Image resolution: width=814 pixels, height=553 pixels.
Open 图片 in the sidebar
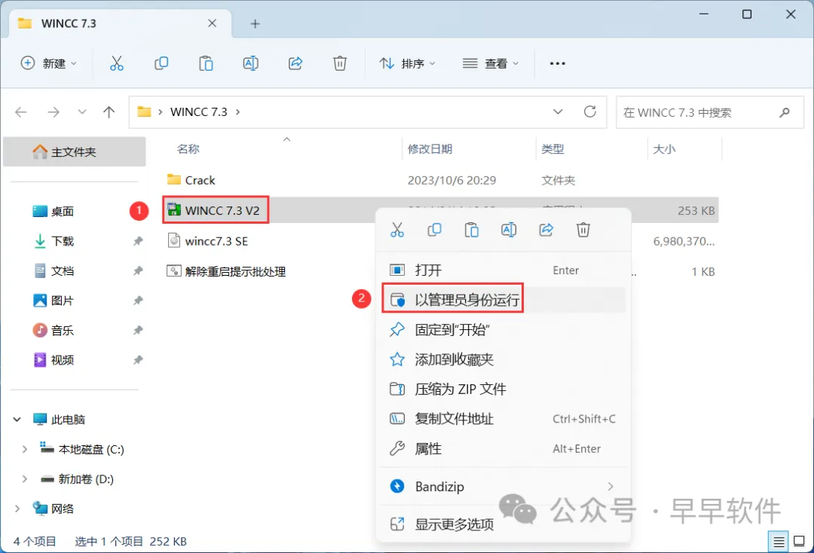point(63,301)
